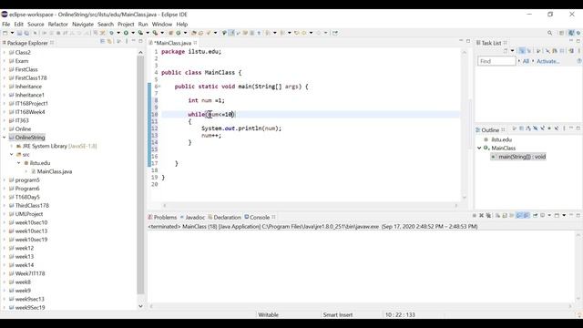The image size is (583, 328).
Task: Switch to the Javadoc tab
Action: (192, 217)
